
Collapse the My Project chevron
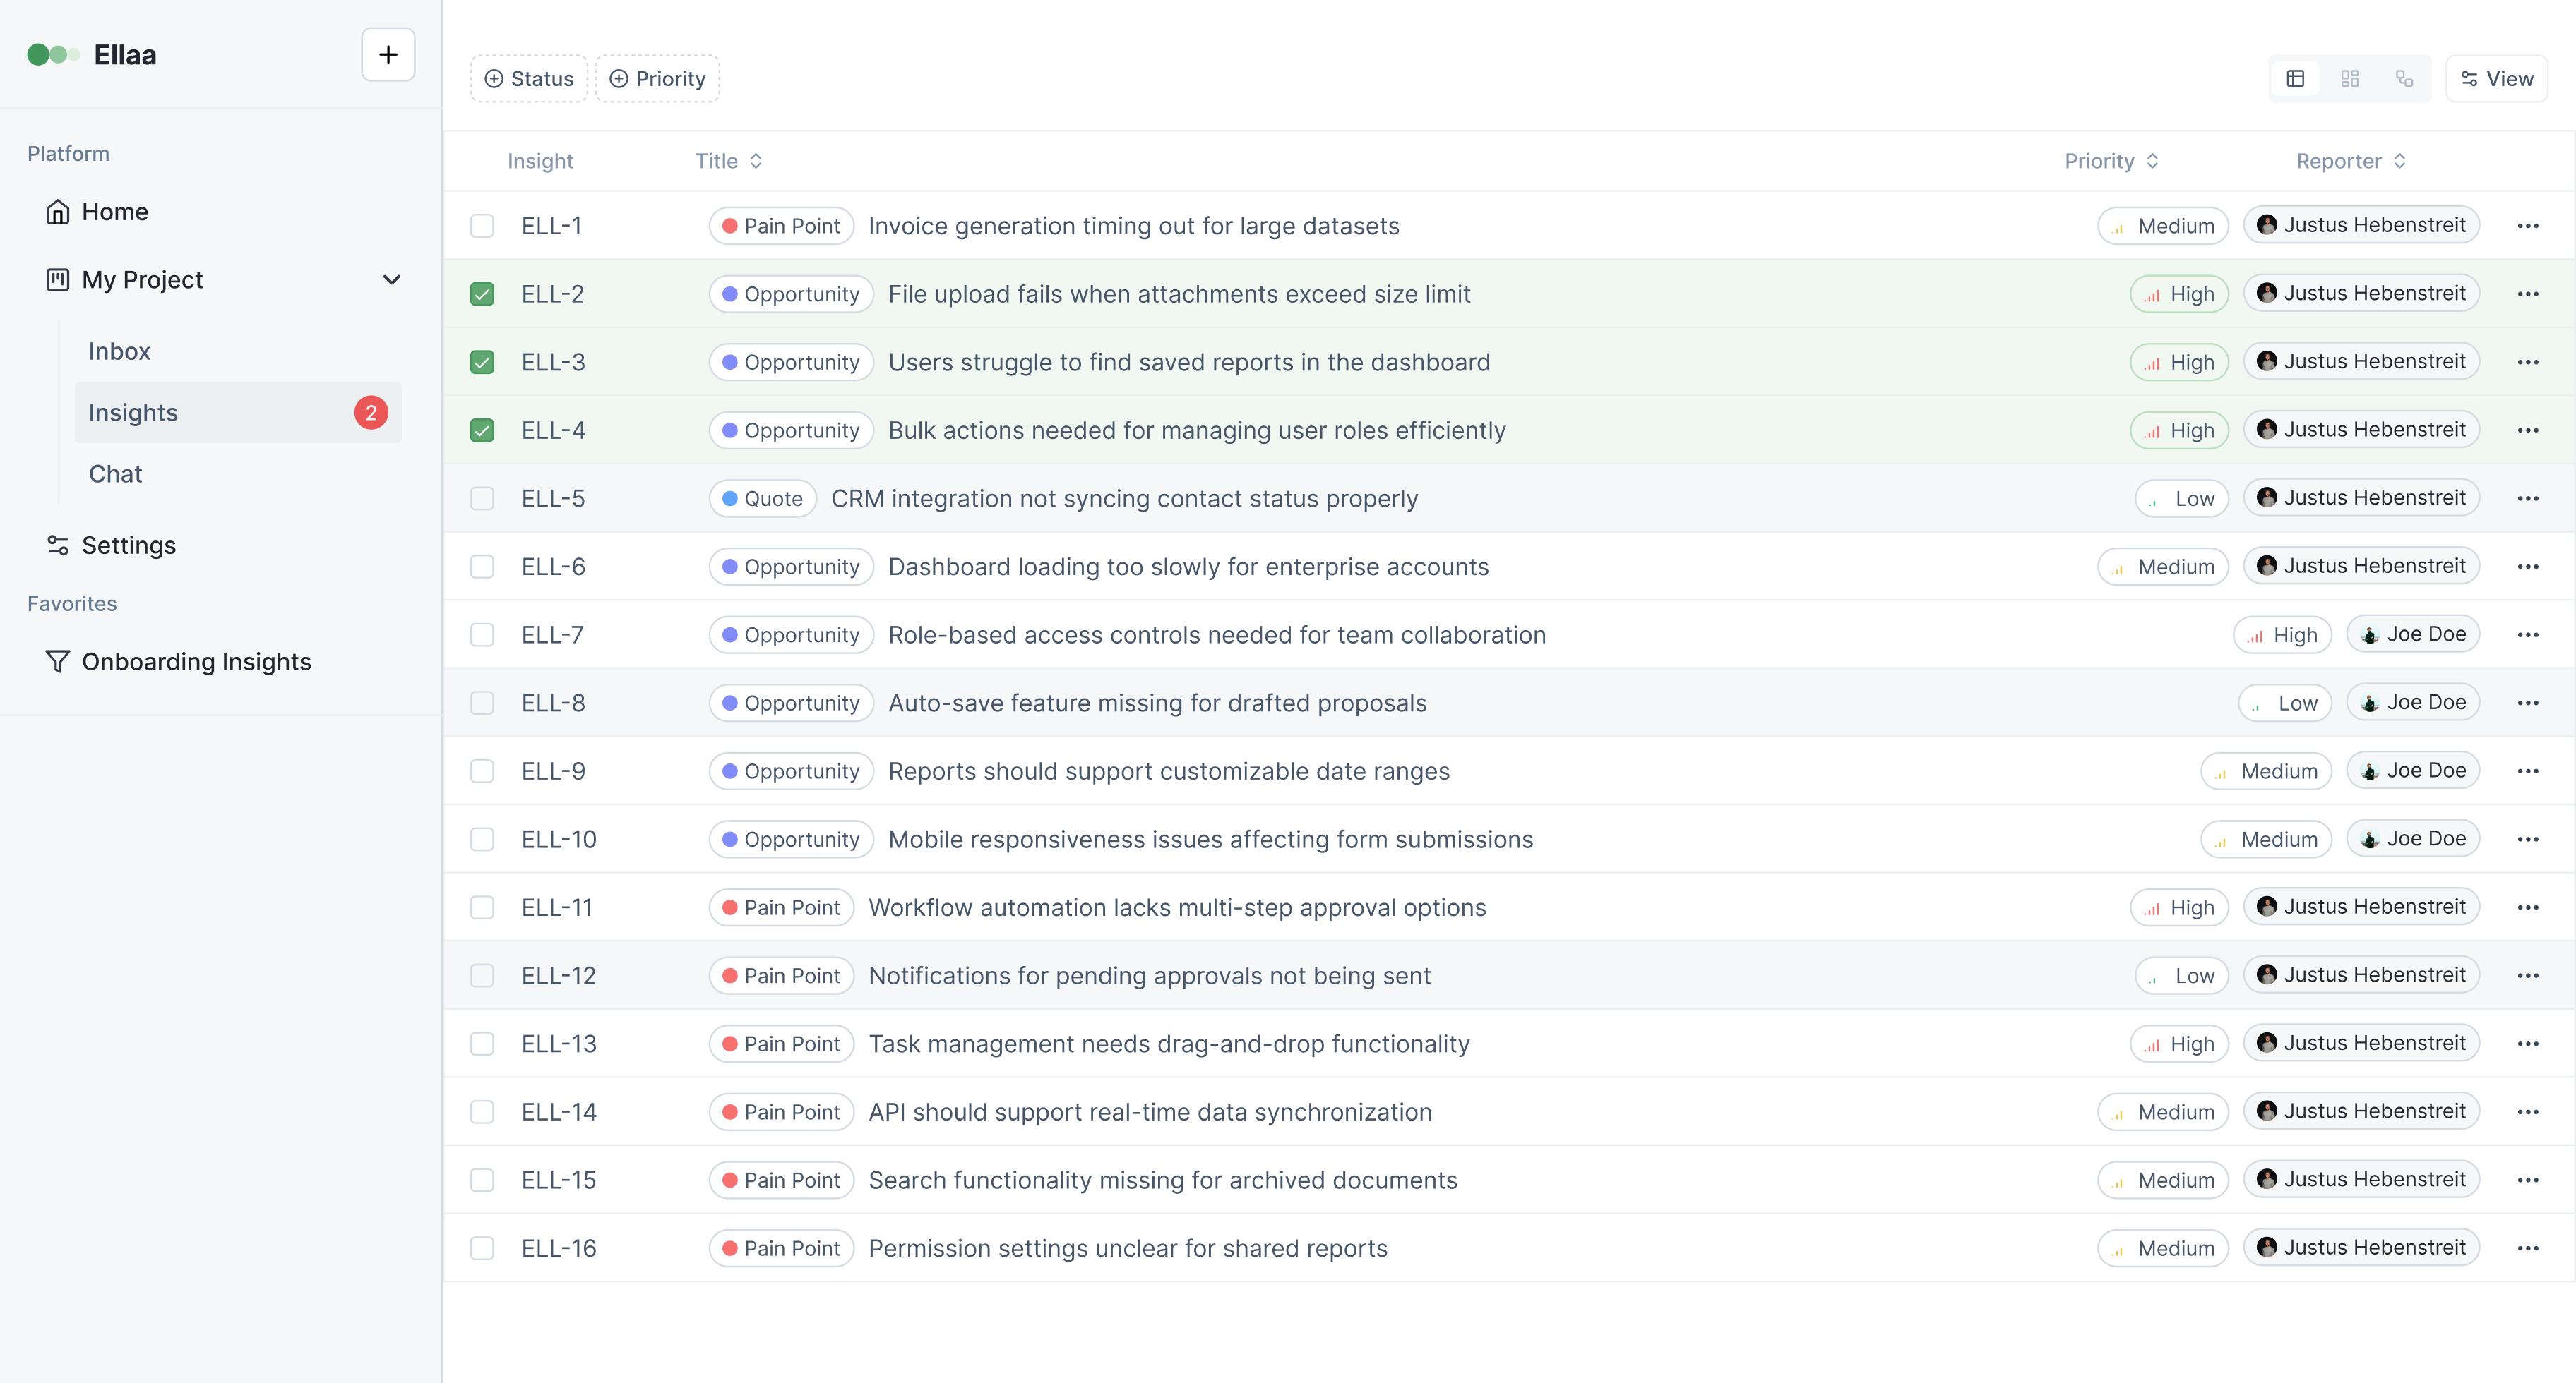tap(392, 280)
